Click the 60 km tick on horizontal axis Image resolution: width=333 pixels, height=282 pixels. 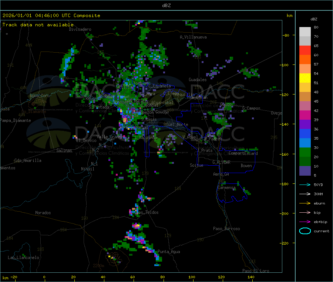[132, 277]
